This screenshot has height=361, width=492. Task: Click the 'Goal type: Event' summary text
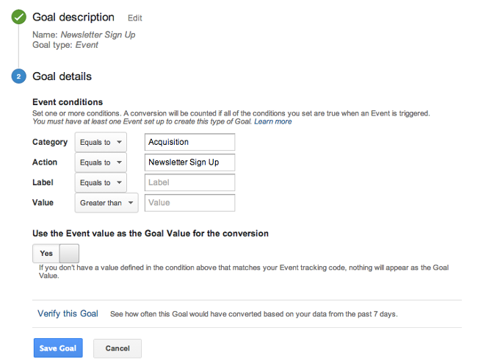click(x=65, y=45)
